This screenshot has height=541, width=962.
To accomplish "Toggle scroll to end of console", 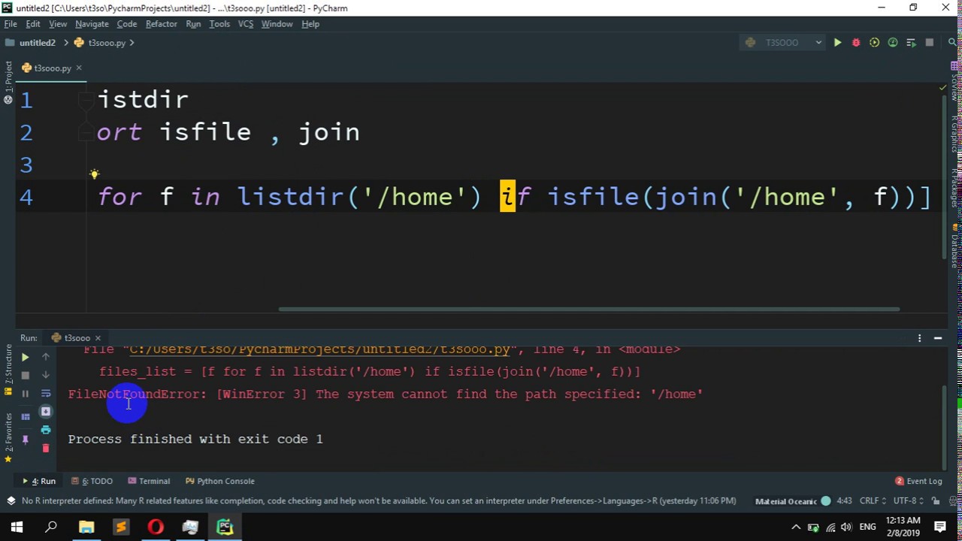I will point(46,411).
